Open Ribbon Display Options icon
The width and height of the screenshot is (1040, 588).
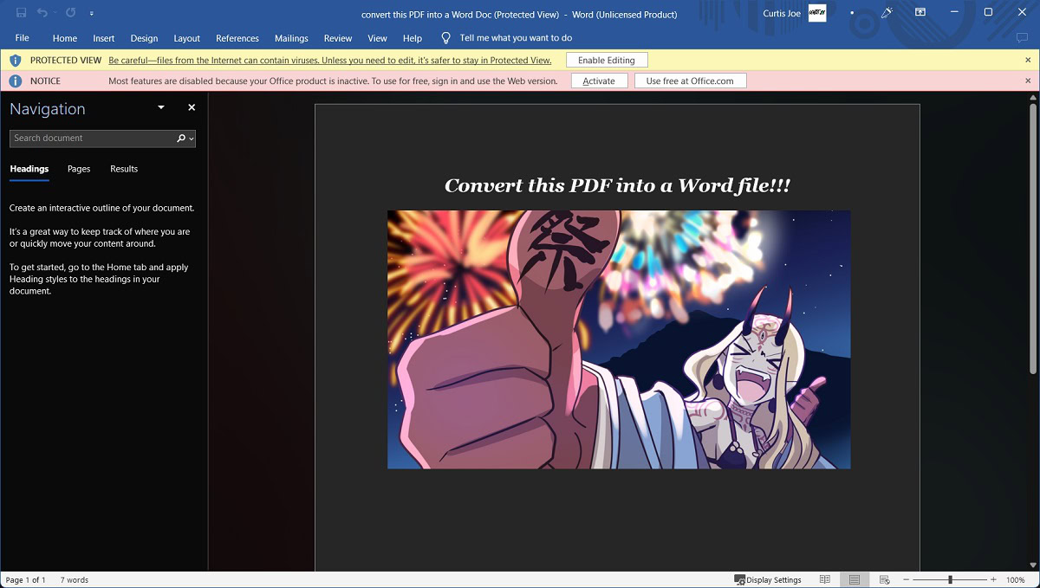tap(920, 13)
